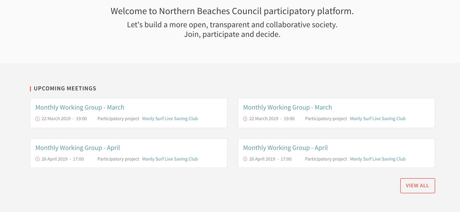The height and width of the screenshot is (212, 460).
Task: Open the left Monthly Working Group - March meeting
Action: point(80,108)
